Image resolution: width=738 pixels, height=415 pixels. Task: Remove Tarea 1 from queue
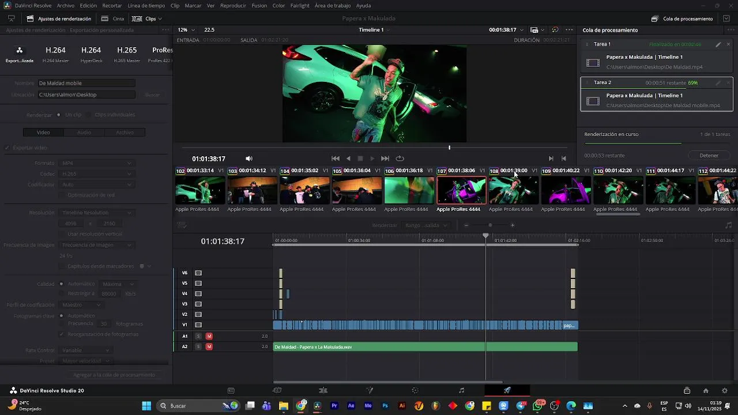[x=728, y=44]
